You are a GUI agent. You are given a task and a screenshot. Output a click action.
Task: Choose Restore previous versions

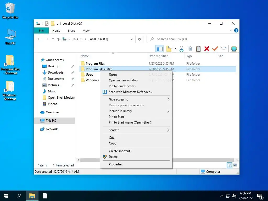tap(136, 105)
